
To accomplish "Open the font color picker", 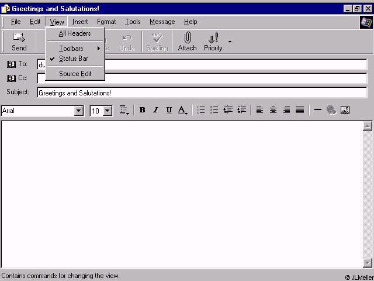I will click(183, 110).
